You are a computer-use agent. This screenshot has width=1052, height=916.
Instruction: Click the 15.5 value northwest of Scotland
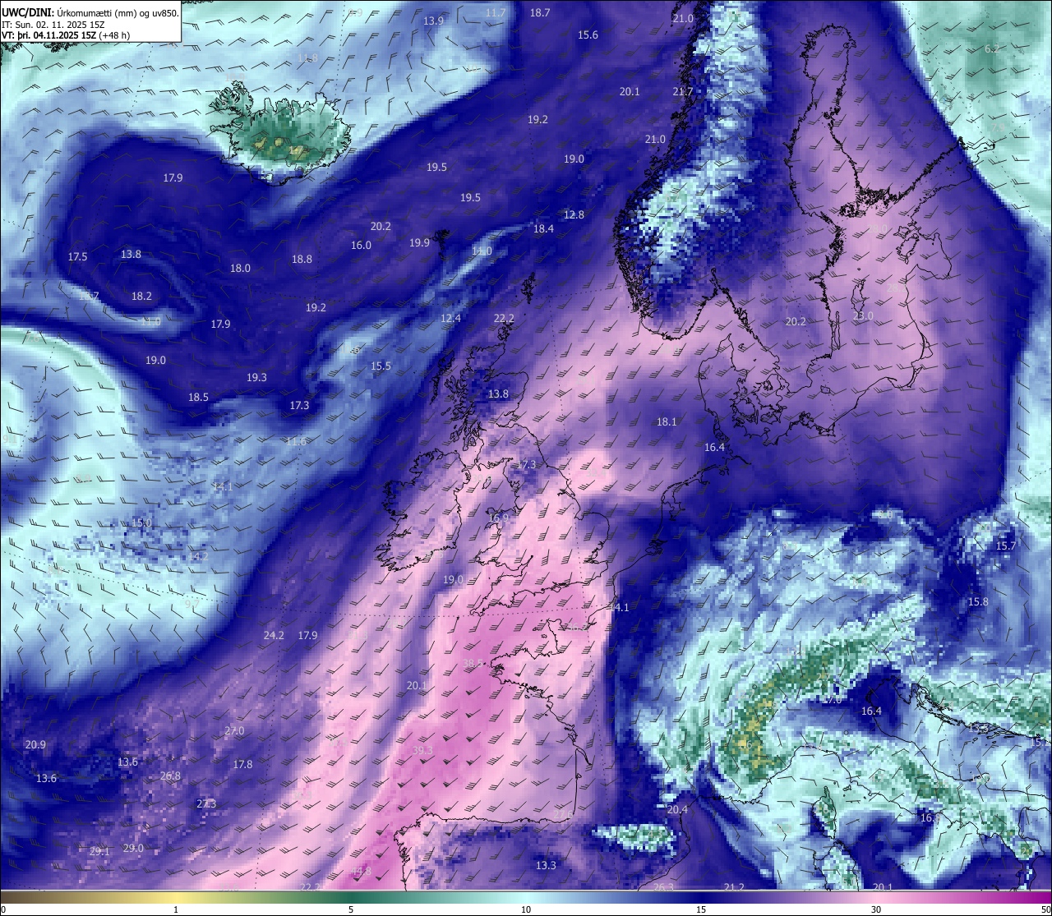[381, 366]
